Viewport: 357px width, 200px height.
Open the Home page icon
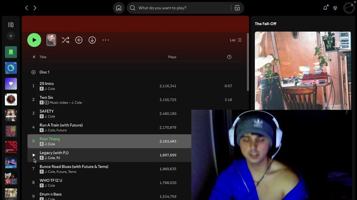click(119, 8)
